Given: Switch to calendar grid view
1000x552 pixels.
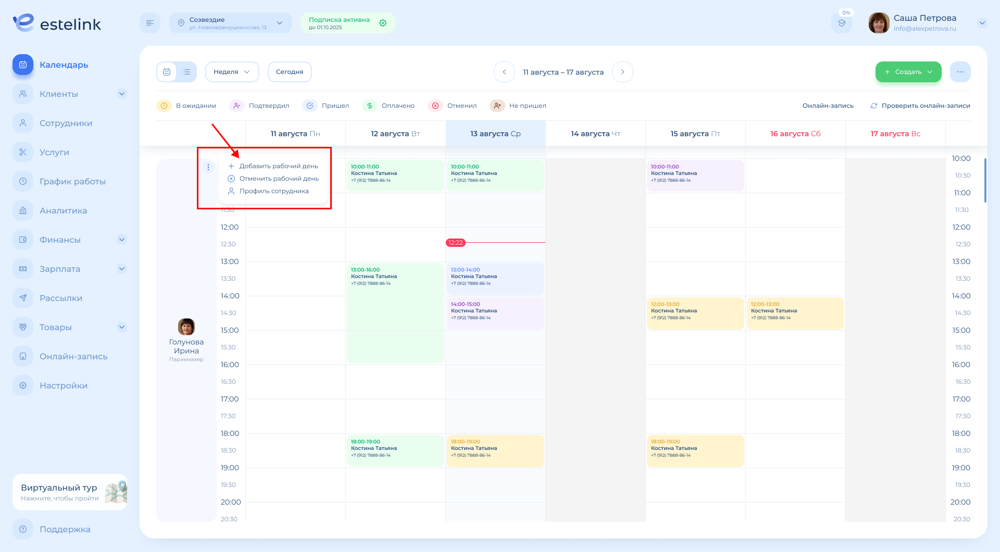Looking at the screenshot, I should coord(167,72).
